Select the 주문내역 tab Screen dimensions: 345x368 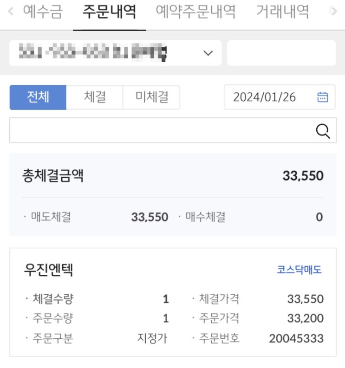tap(109, 11)
